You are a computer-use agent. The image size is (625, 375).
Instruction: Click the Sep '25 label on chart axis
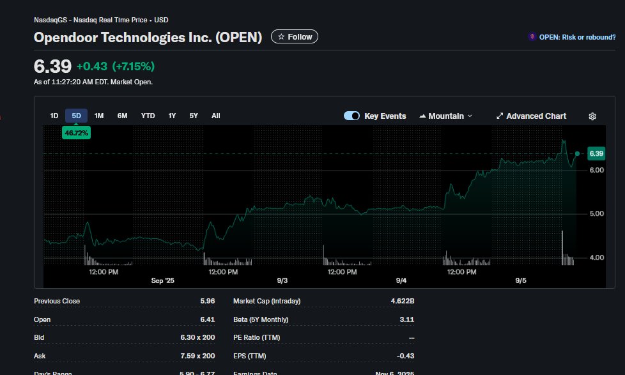click(x=162, y=280)
